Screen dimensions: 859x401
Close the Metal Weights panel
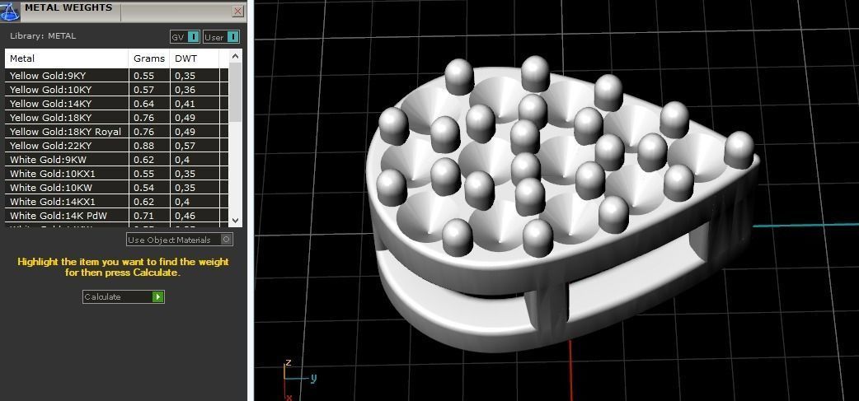click(237, 11)
